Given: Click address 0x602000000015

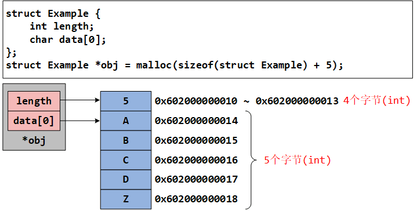Looking at the screenshot, I should (x=196, y=140).
